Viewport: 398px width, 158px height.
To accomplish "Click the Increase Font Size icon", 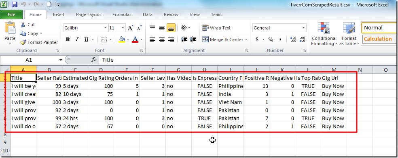I will tap(131, 28).
